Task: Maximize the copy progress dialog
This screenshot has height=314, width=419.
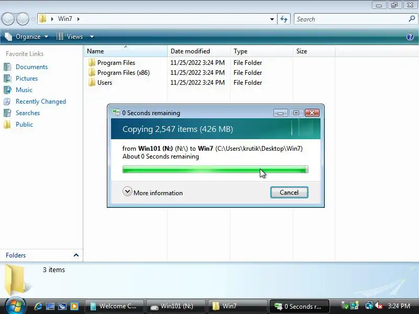Action: coord(296,113)
